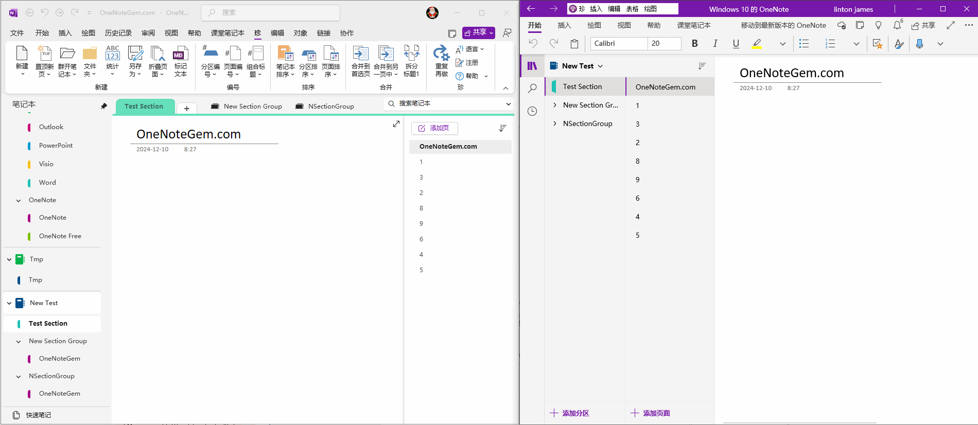
Task: Click the 页面排序 page sort icon
Action: [x=331, y=54]
